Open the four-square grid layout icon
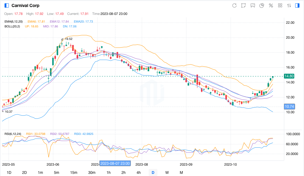The width and height of the screenshot is (304, 176). 280,5
